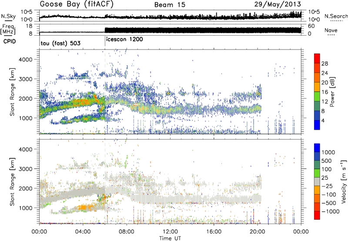This screenshot has width=348, height=241.
Task: Click the "4" power colorbar label
Action: pos(323,121)
